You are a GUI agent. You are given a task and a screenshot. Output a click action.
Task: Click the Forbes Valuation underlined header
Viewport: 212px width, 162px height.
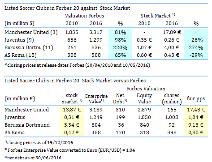(146, 89)
